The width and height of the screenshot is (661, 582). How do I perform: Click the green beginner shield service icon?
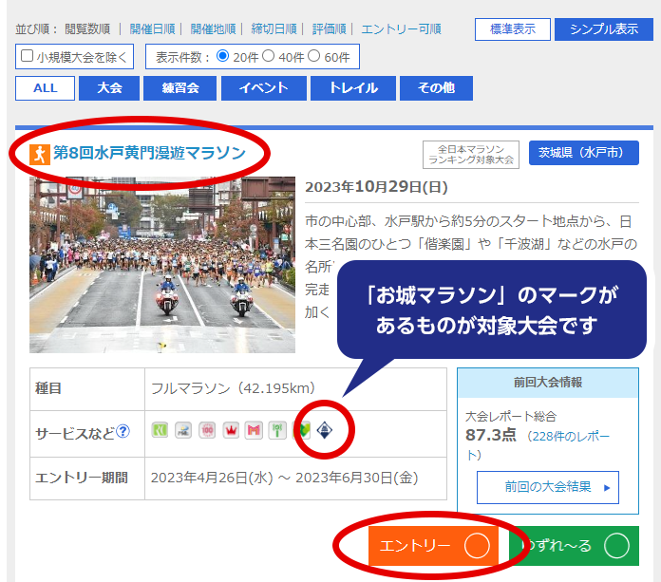[x=303, y=431]
